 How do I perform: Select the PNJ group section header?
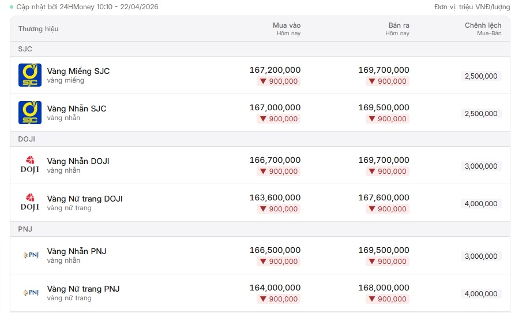click(260, 229)
